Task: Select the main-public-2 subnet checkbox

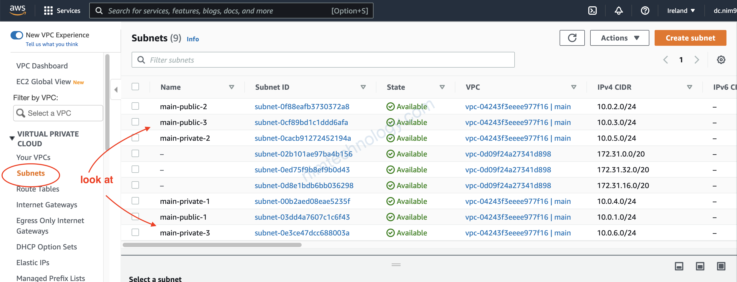Action: (135, 106)
